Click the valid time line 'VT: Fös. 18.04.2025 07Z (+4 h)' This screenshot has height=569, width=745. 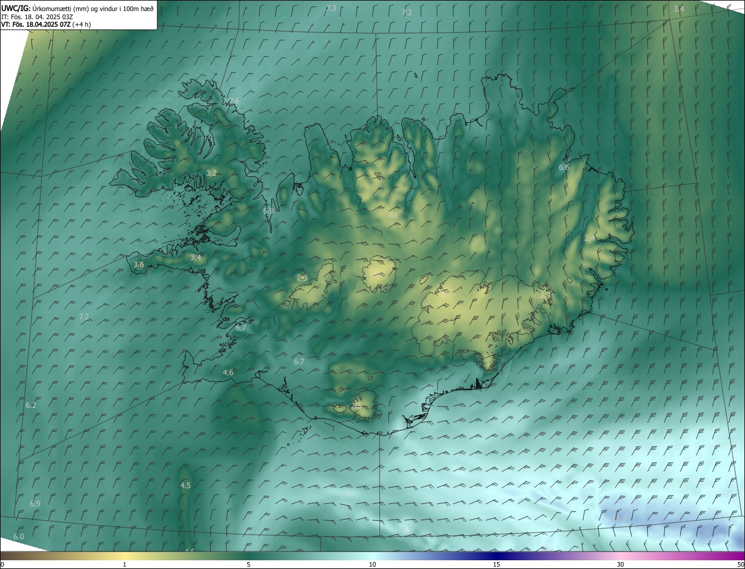(46, 24)
